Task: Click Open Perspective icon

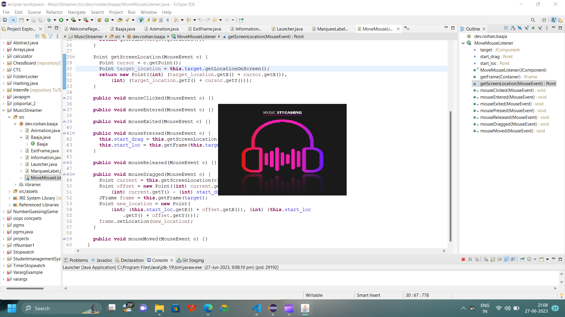Action: [x=544, y=20]
